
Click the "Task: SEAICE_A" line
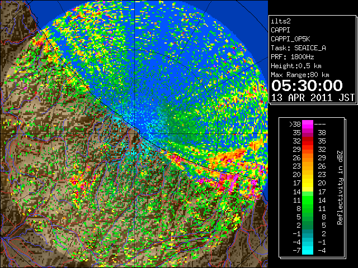(x=298, y=48)
